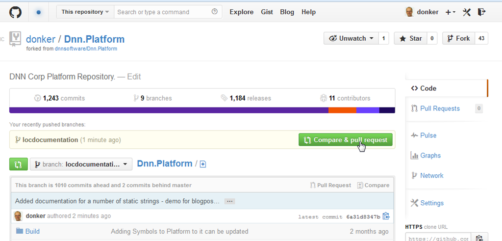Click the donker user avatar in header

point(409,12)
